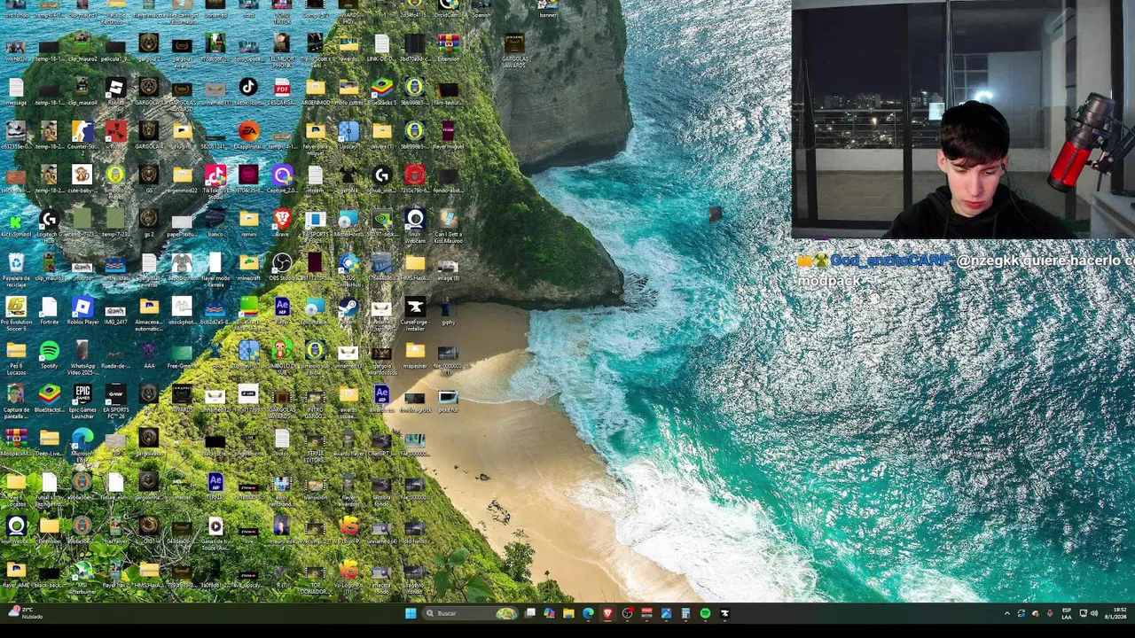Open Pro Evolution Soccer 6 icon

[16, 313]
